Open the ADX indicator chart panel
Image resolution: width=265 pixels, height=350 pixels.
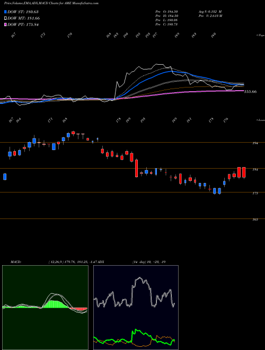(x=136, y=308)
